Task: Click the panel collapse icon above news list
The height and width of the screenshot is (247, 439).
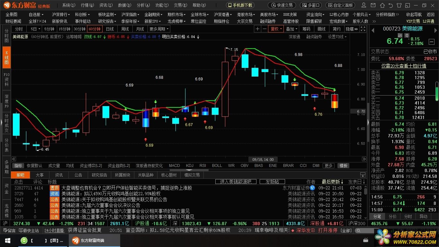Action: (x=363, y=175)
